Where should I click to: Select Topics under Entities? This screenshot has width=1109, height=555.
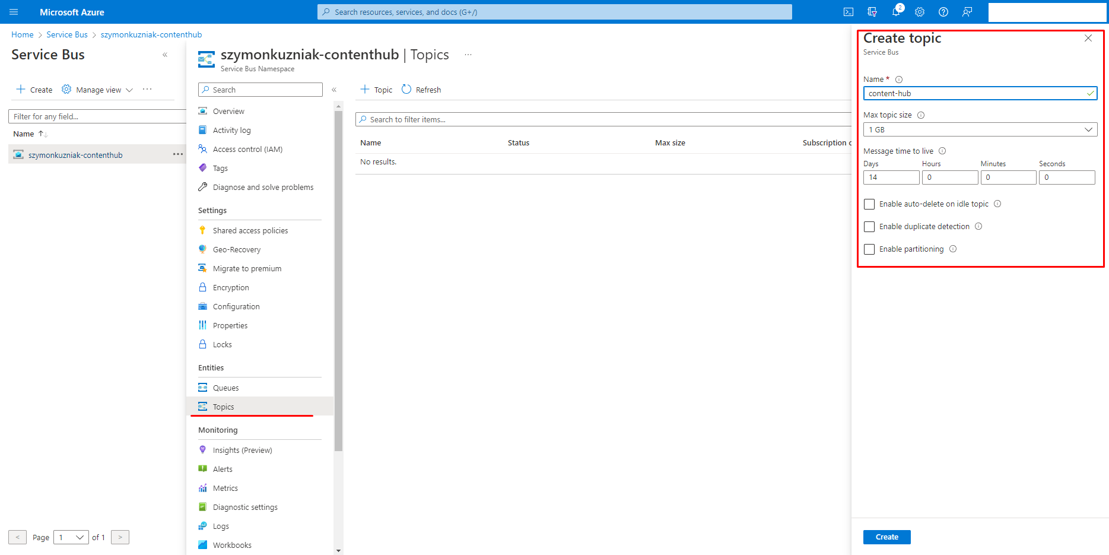260,407
